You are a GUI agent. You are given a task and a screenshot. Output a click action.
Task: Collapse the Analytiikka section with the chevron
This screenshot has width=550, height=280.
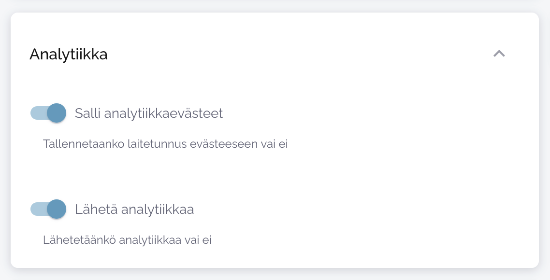499,54
